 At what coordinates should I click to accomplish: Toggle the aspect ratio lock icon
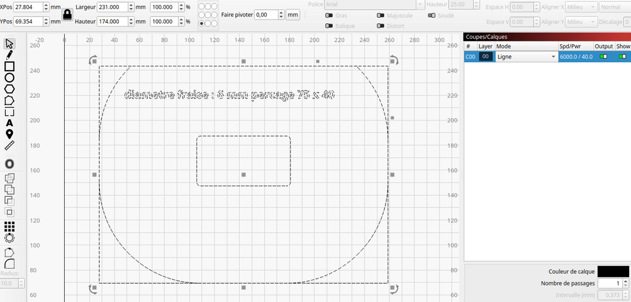click(67, 15)
